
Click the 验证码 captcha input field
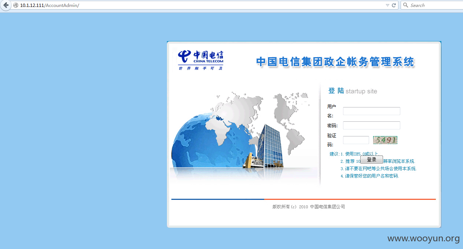coord(356,140)
